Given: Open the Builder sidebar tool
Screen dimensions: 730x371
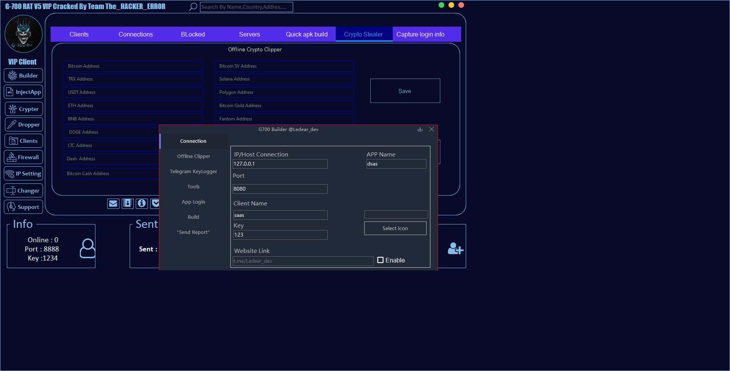Looking at the screenshot, I should [24, 76].
